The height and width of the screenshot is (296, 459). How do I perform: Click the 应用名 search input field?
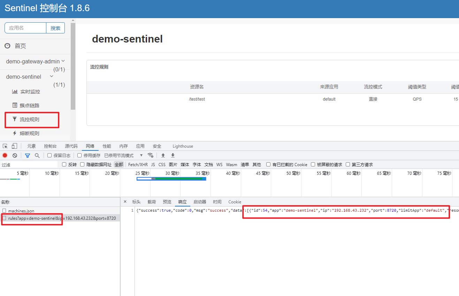(x=25, y=28)
